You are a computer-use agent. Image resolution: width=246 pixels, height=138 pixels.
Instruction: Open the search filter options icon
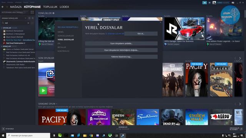point(32,23)
